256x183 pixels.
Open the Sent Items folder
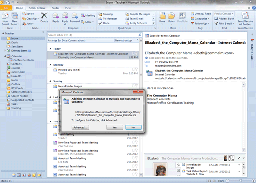click(17, 47)
